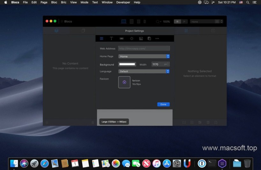Open the Bric menu
This screenshot has width=261, height=170.
63,2
